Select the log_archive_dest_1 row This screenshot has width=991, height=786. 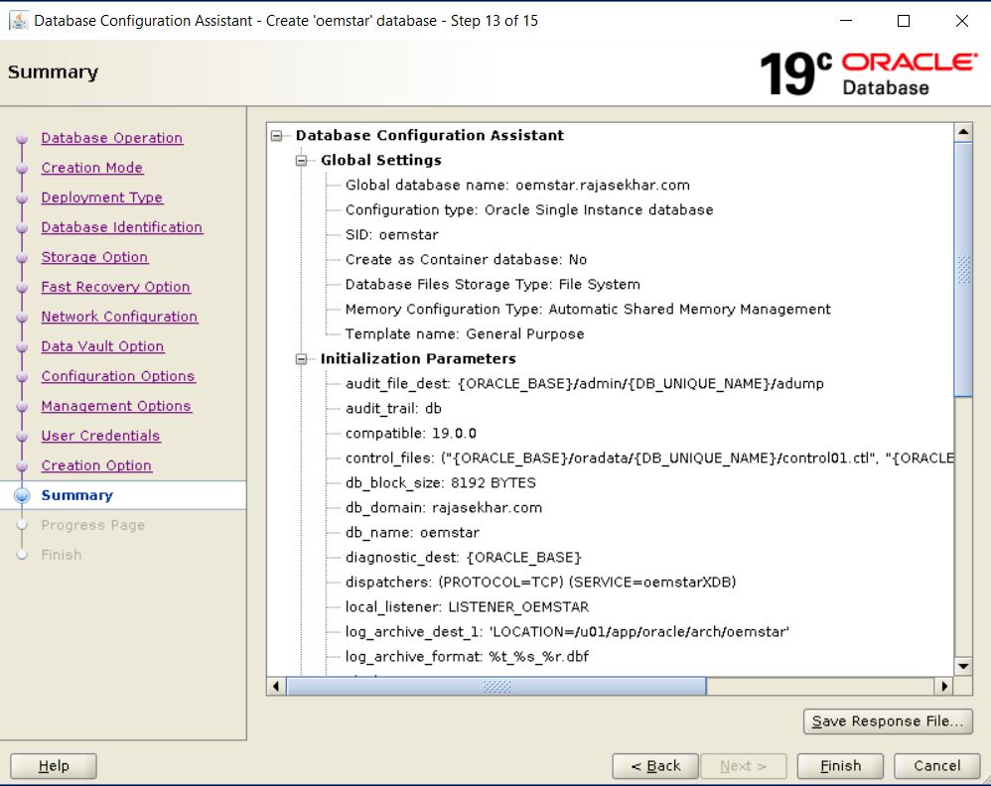click(x=567, y=632)
